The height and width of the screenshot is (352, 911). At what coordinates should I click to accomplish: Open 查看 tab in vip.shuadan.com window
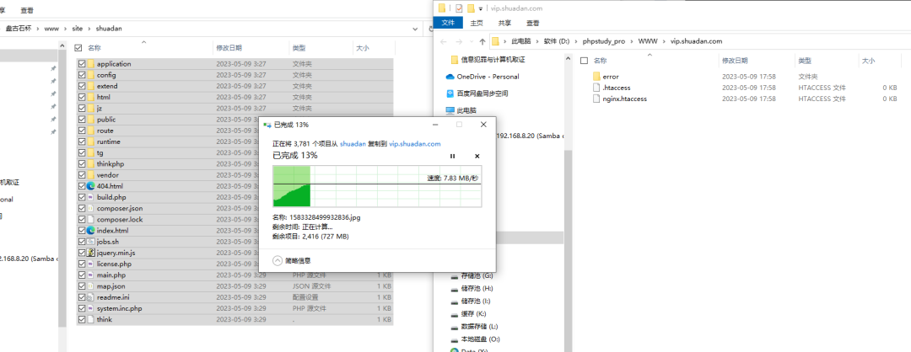click(533, 24)
